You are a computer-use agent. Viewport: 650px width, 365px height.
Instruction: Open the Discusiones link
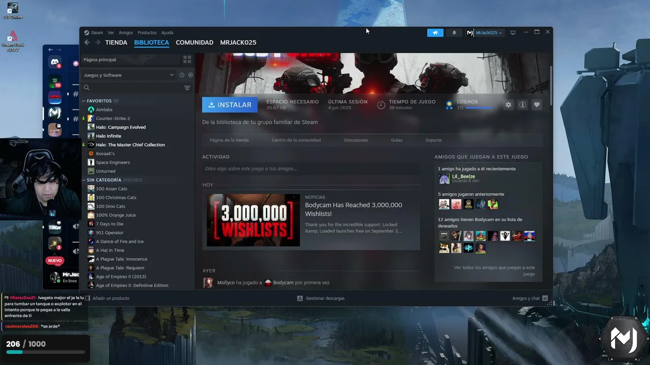click(356, 140)
